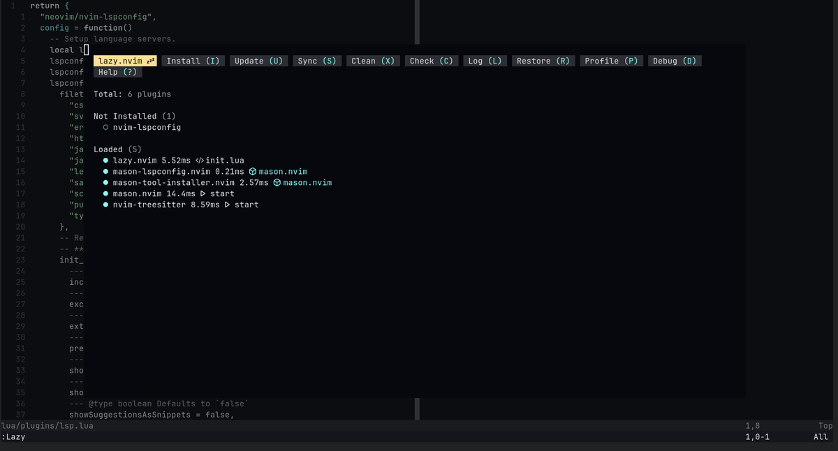Click the start event arrow beside mason.nvim
Viewport: 838px width, 451px height.
click(x=203, y=193)
